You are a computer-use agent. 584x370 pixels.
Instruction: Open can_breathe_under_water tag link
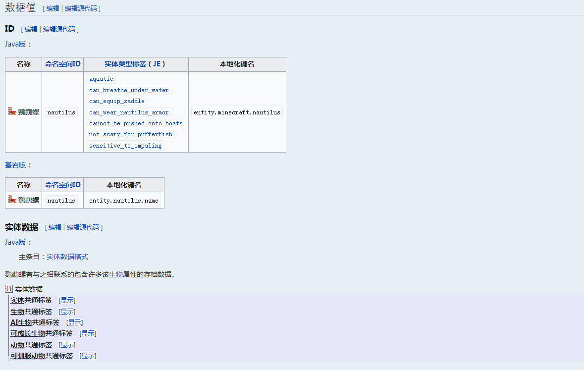(x=128, y=90)
